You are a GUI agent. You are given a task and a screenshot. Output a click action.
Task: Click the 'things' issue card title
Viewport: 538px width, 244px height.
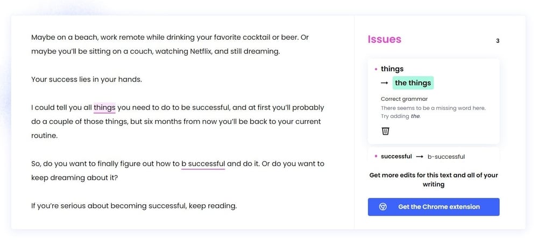tap(392, 69)
